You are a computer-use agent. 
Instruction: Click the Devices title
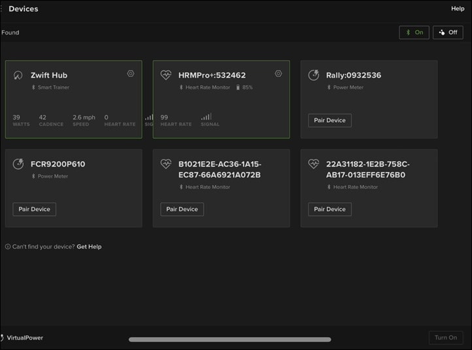tap(24, 8)
